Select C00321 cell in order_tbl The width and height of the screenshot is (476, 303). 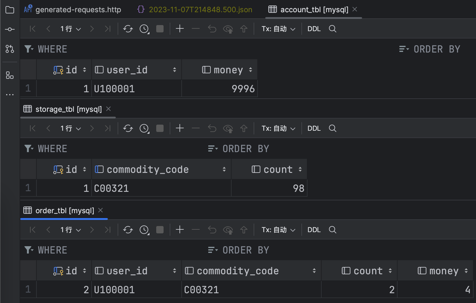(x=251, y=290)
